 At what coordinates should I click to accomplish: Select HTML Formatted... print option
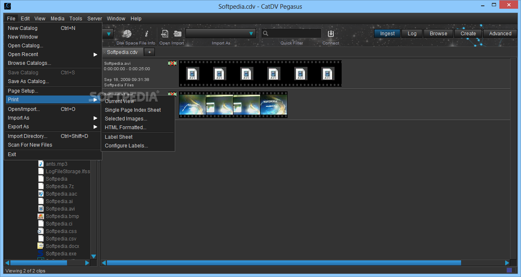pyautogui.click(x=138, y=127)
